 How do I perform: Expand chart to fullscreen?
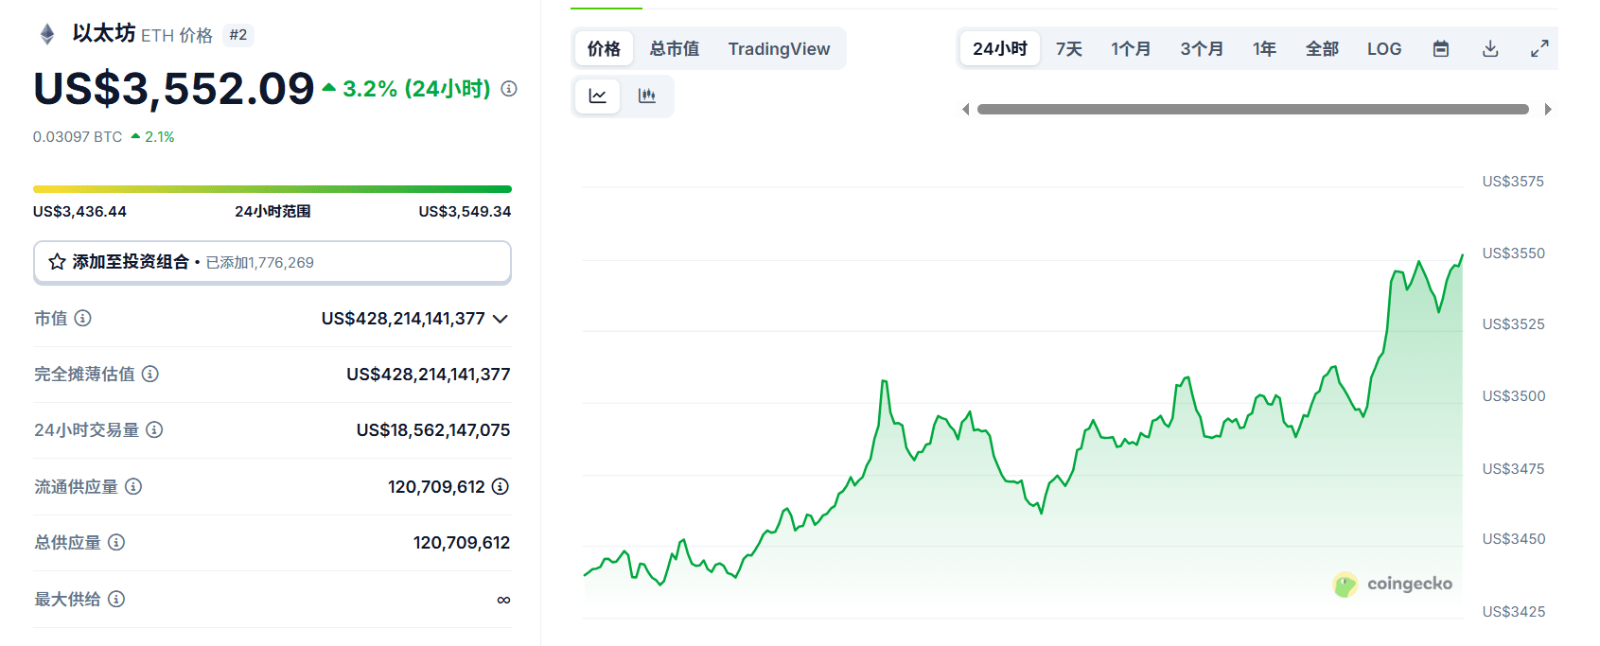pyautogui.click(x=1539, y=48)
